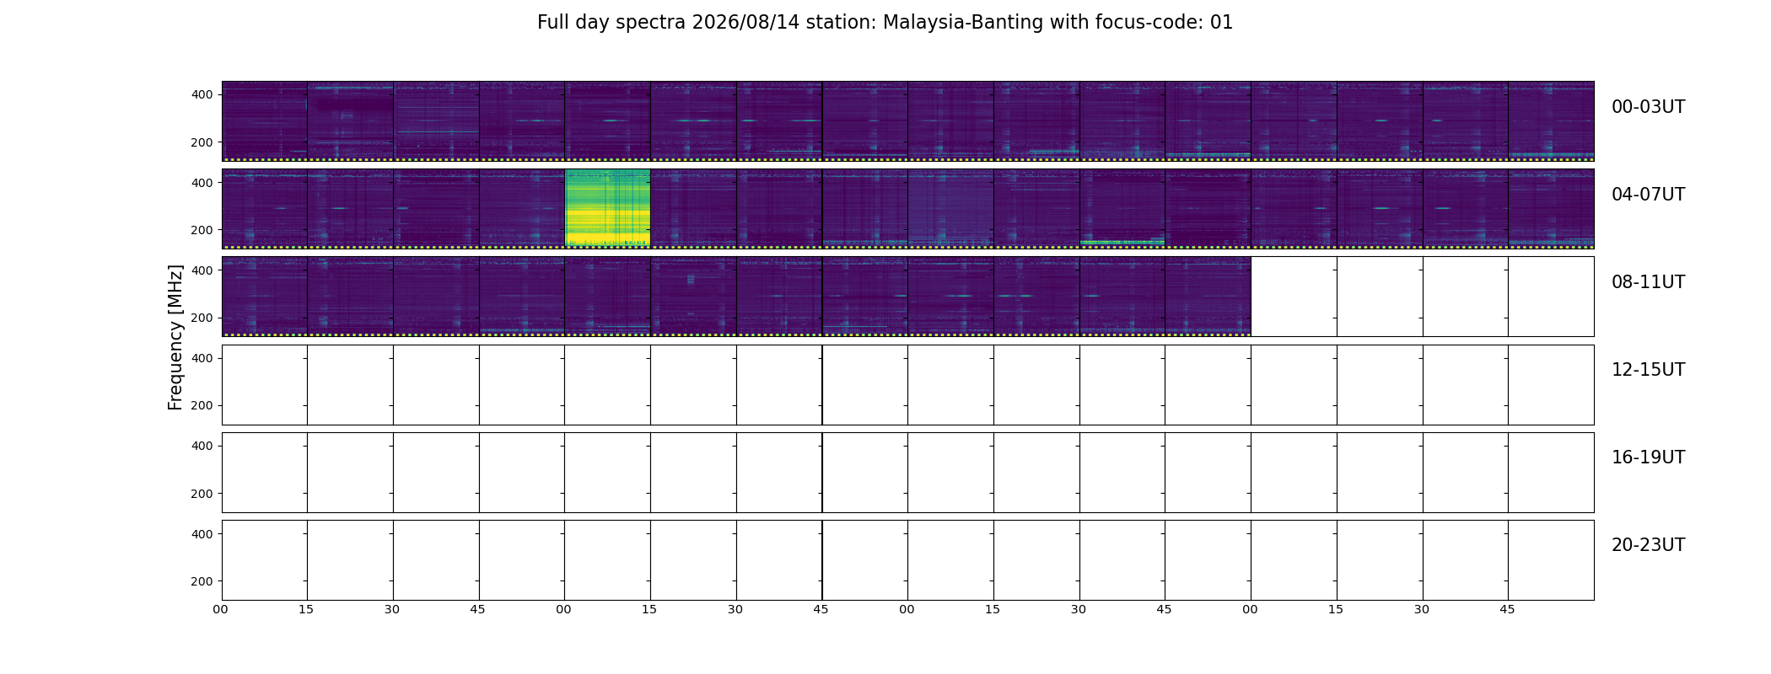
Task: Click the first empty panel in 12-15UT row
Action: (x=265, y=384)
